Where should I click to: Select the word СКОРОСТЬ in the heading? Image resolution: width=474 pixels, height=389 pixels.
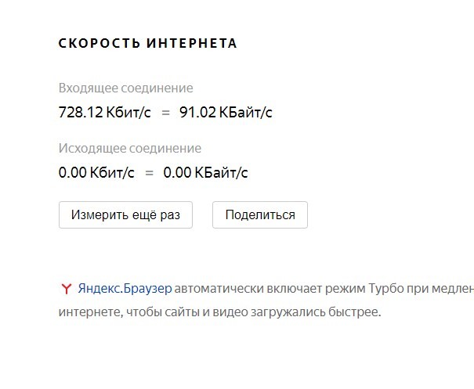100,43
